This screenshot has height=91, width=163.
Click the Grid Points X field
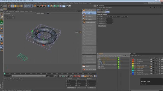[109, 19]
